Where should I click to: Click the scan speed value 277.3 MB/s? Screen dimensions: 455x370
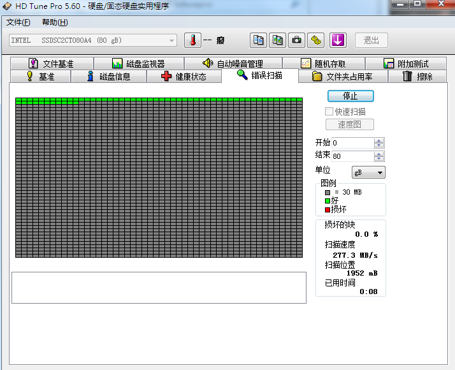click(355, 255)
